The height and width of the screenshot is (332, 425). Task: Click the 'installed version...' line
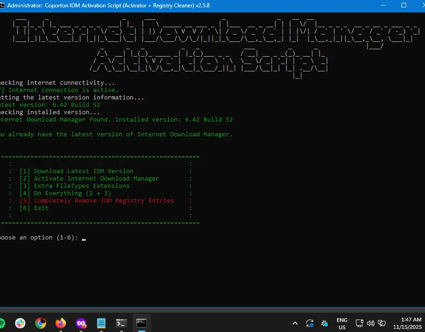click(63, 112)
